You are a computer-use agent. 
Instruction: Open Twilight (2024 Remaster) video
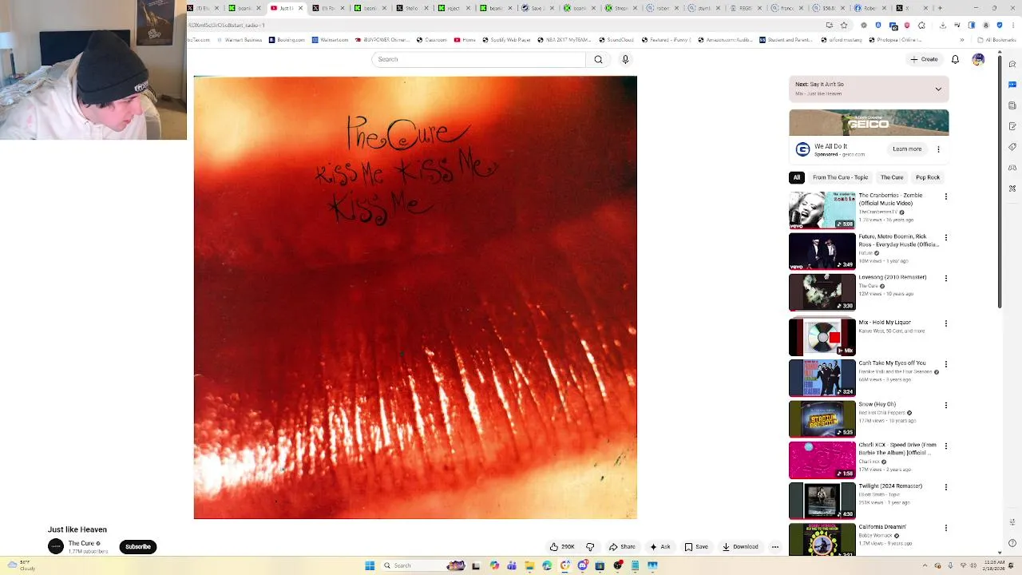tap(822, 501)
